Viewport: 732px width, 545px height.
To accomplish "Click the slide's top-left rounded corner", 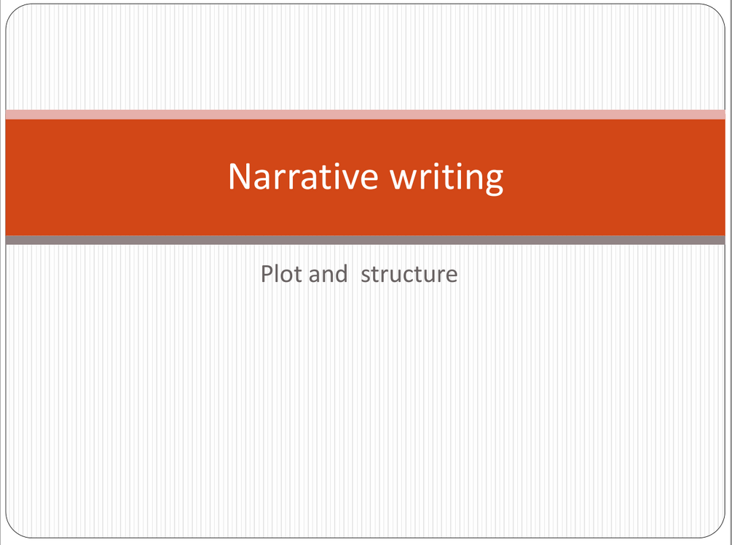I will tap(11, 10).
